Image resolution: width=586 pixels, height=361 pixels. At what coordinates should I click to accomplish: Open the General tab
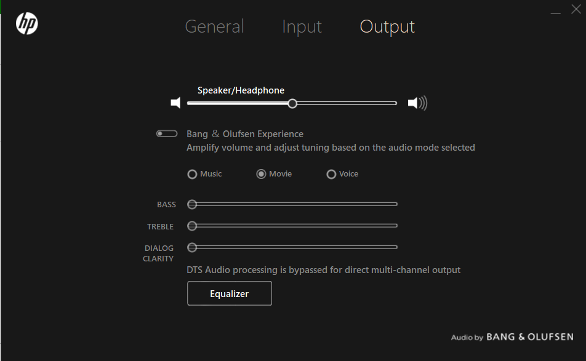coord(214,26)
